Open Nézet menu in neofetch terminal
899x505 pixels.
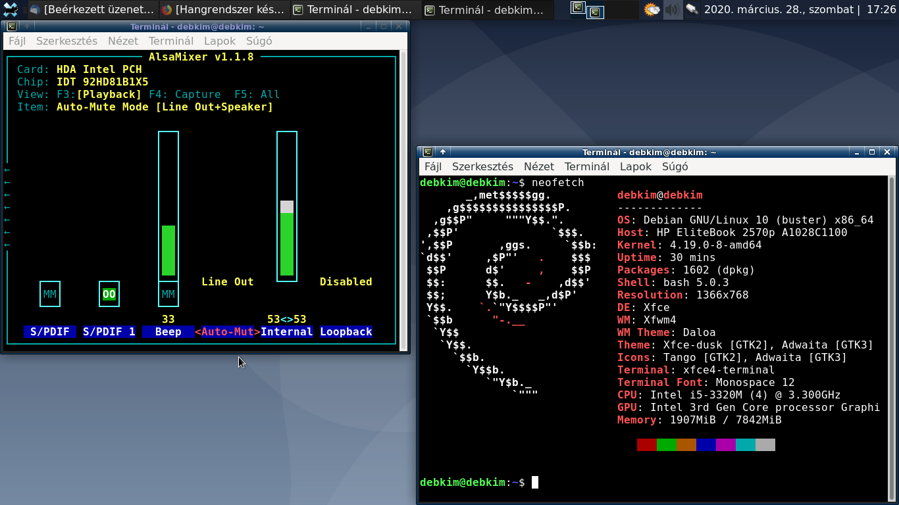click(x=539, y=166)
